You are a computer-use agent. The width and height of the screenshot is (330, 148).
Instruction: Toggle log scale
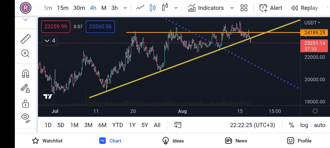coord(304,125)
